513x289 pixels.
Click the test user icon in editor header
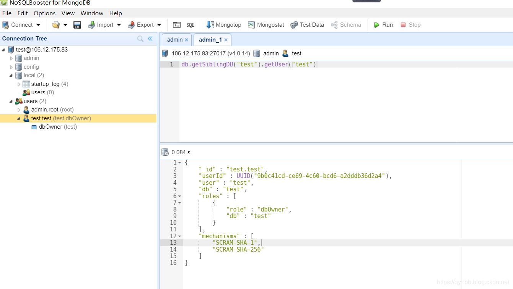[x=285, y=53]
